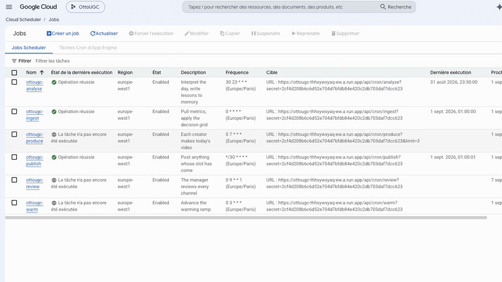Viewport: 502px width, 282px height.
Task: Click Actualiser to refresh jobs
Action: tap(104, 33)
